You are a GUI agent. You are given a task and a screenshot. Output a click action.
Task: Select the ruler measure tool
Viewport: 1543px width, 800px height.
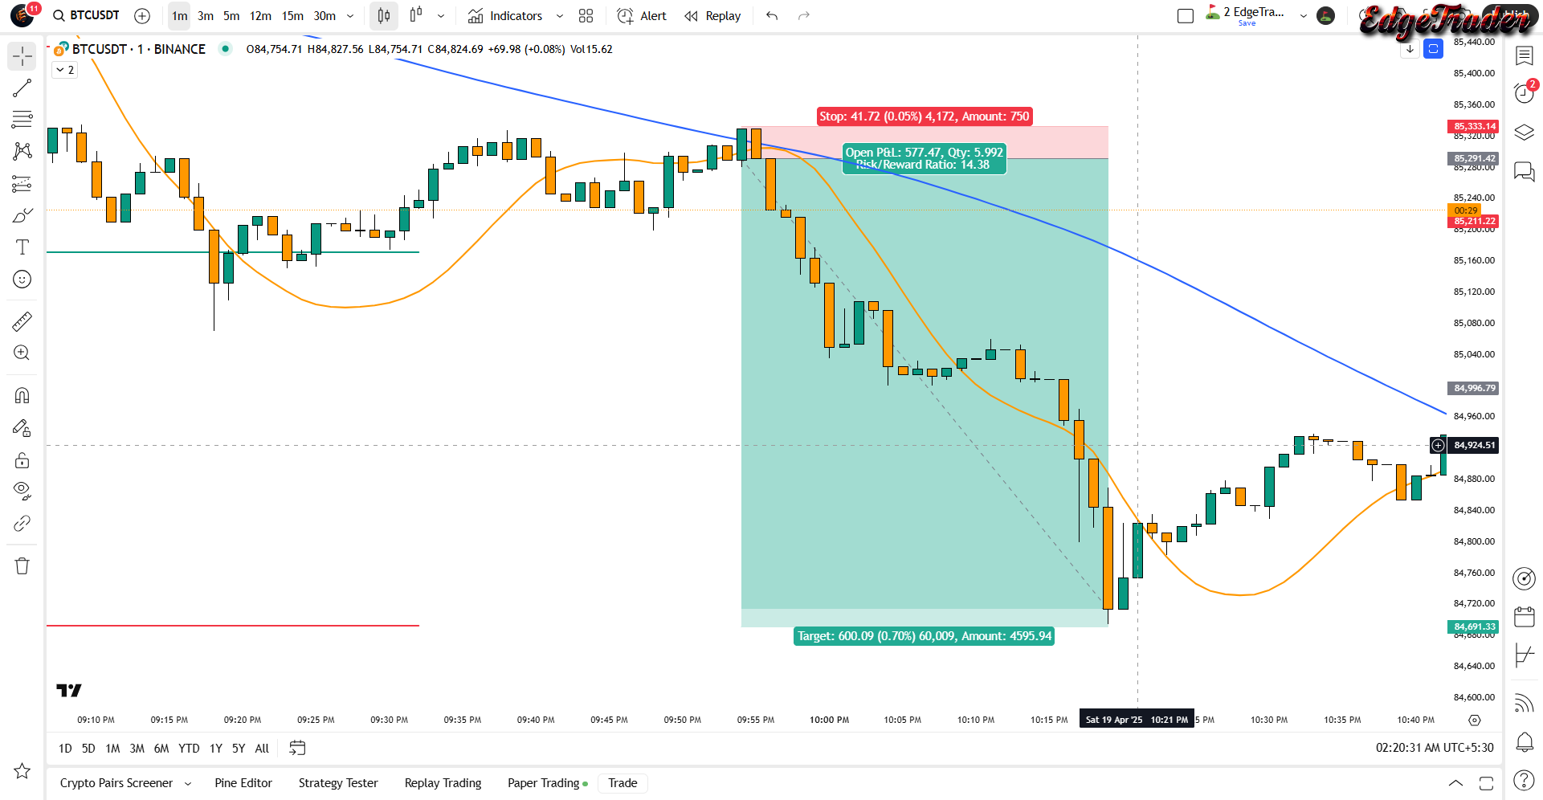pos(22,322)
